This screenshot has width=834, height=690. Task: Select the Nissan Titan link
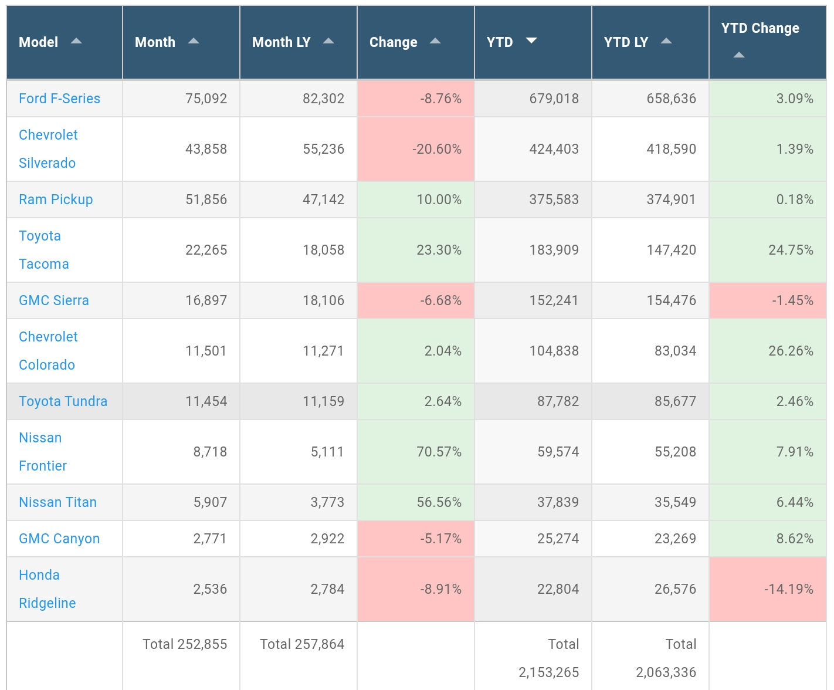click(57, 502)
